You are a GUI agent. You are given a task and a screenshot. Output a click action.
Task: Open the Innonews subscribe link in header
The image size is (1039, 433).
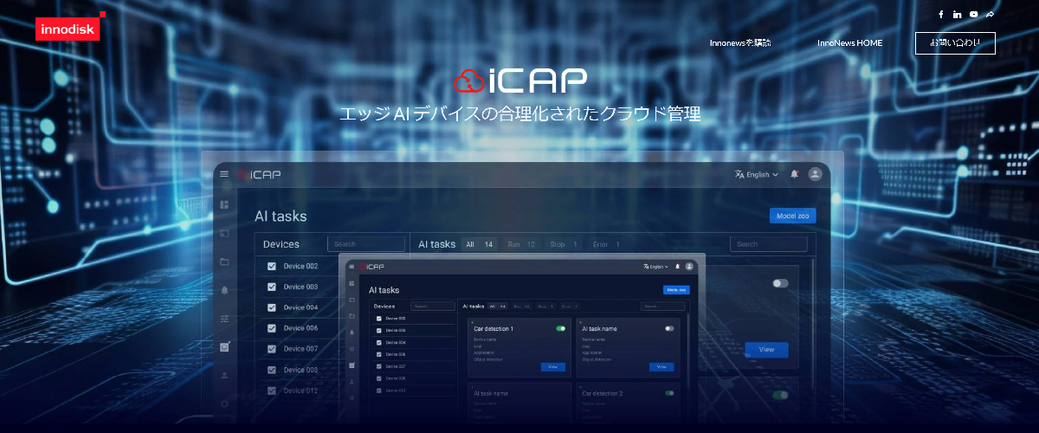click(x=740, y=42)
